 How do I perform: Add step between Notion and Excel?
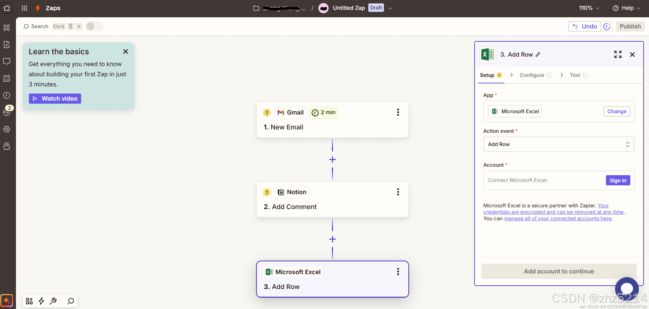point(333,239)
